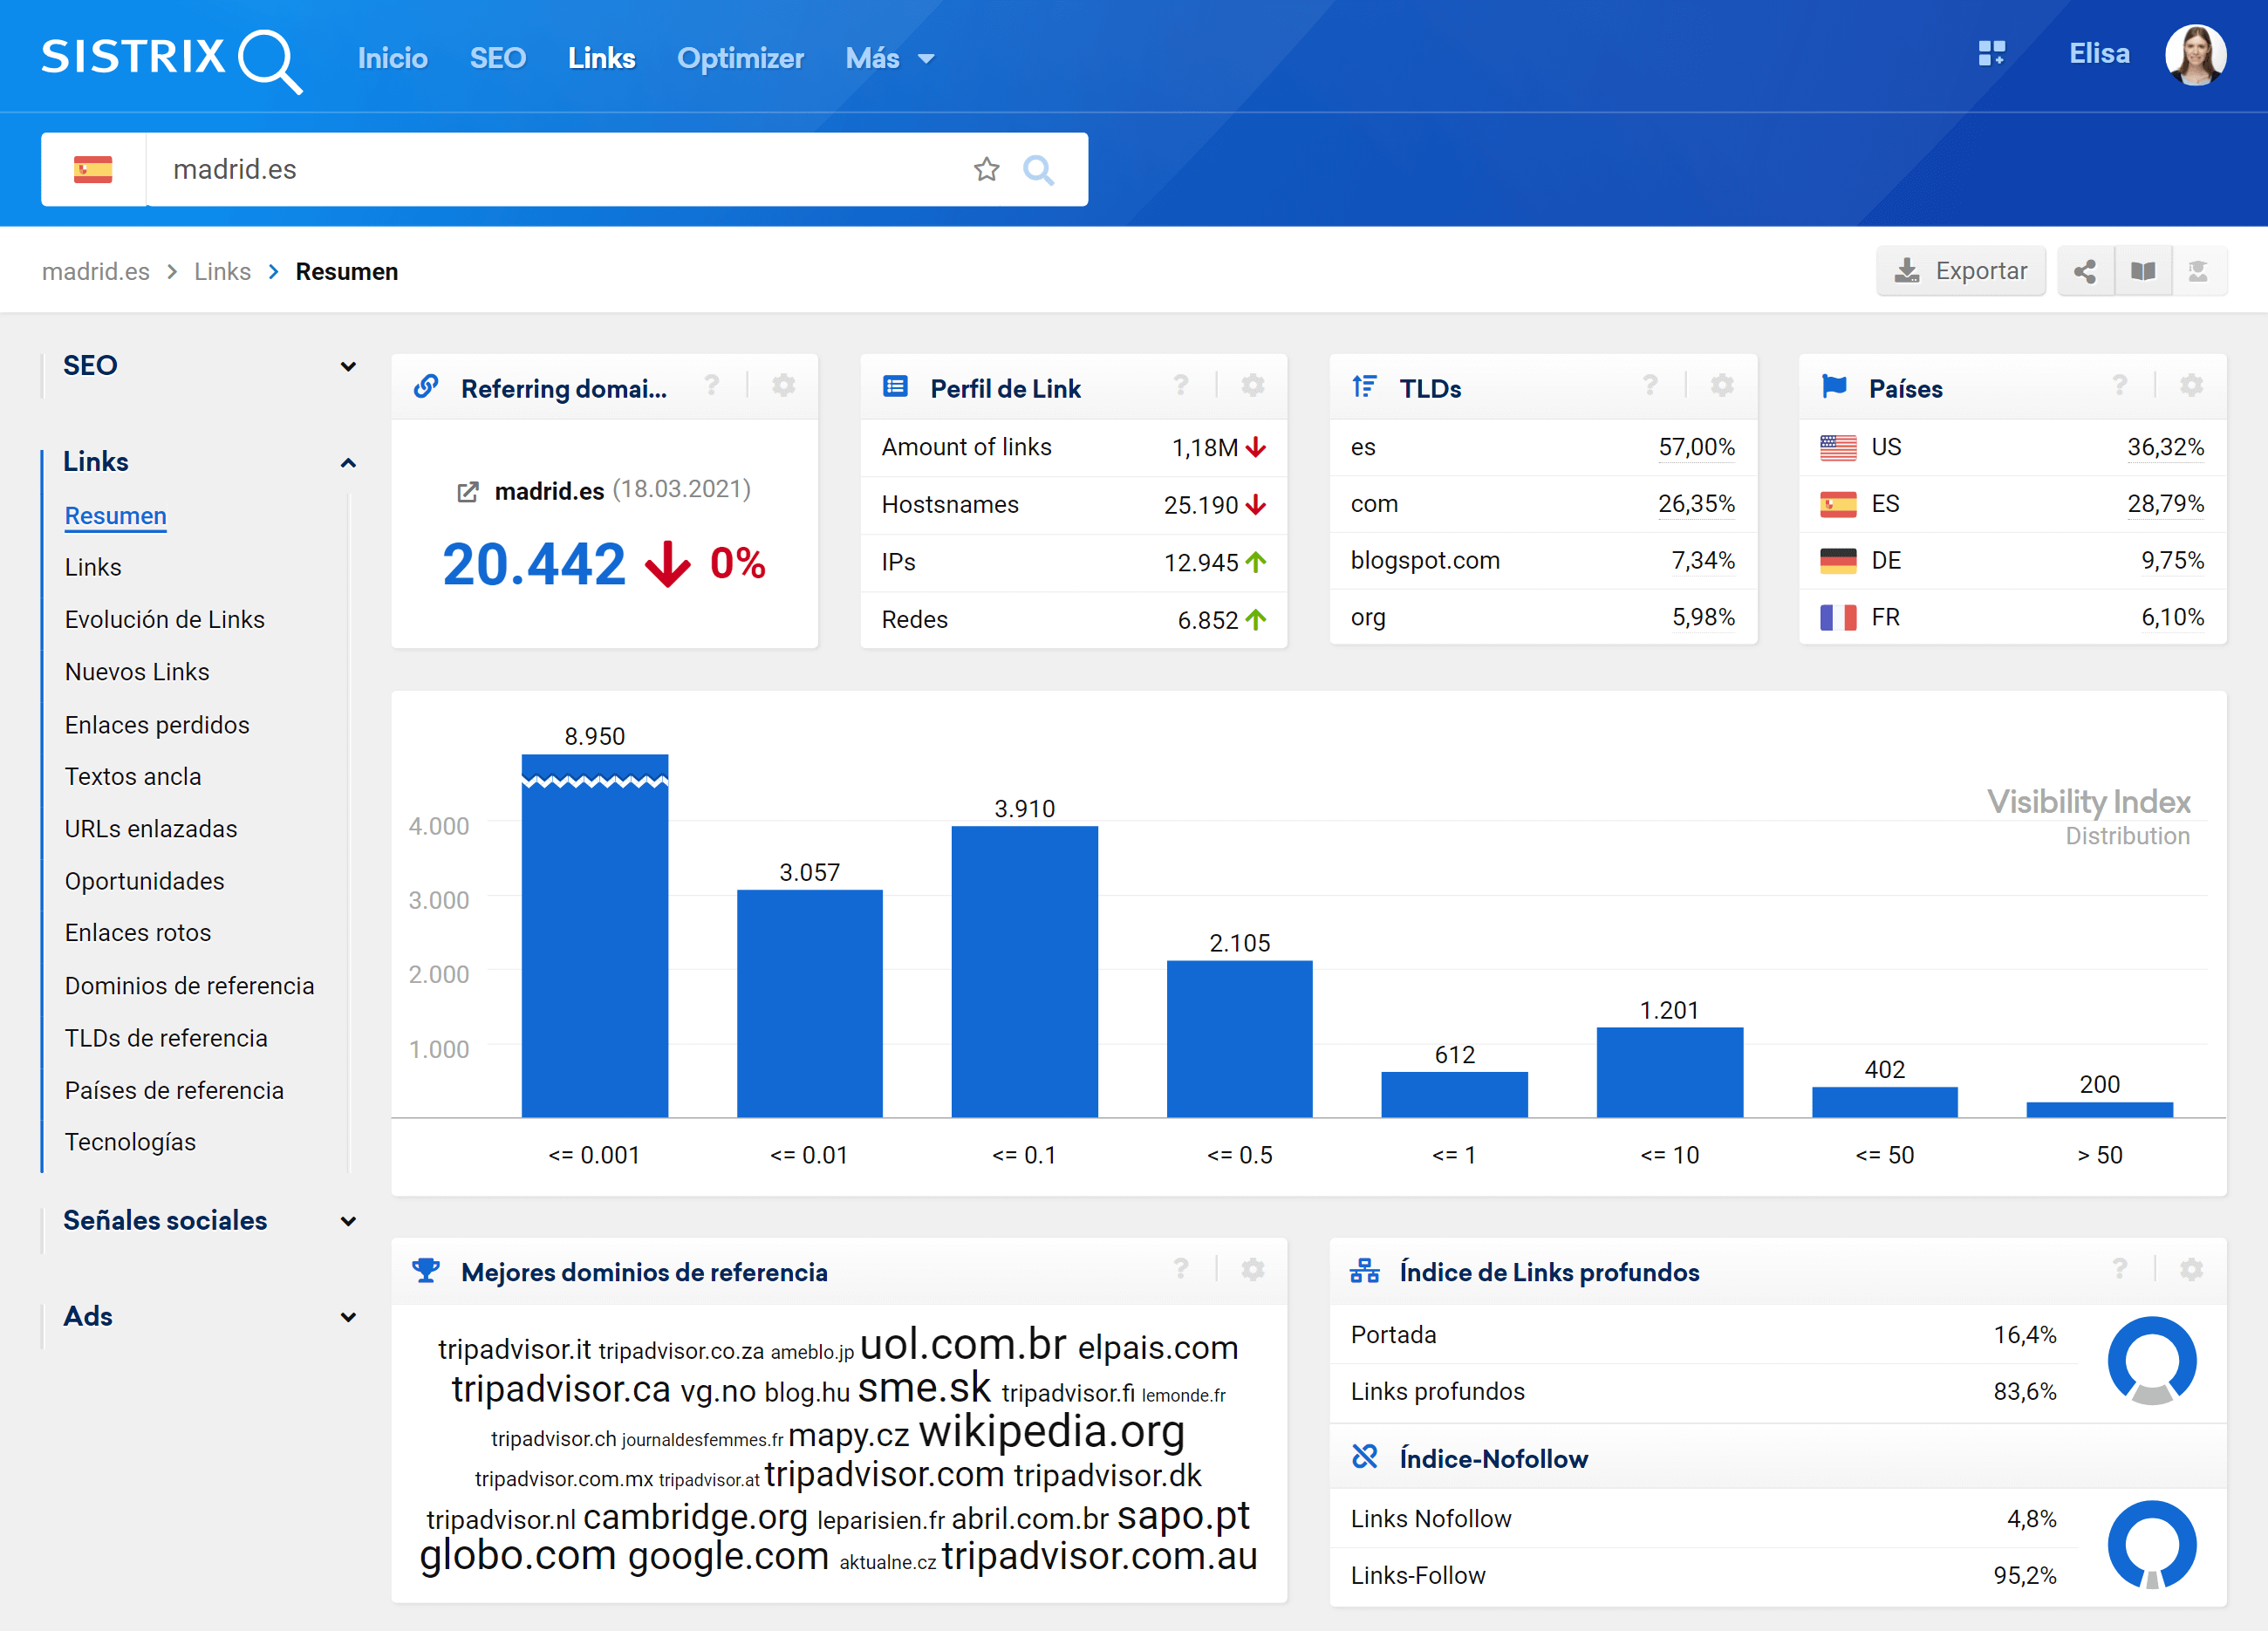Image resolution: width=2268 pixels, height=1631 pixels.
Task: Open external link icon beside madrid.es
Action: (467, 492)
